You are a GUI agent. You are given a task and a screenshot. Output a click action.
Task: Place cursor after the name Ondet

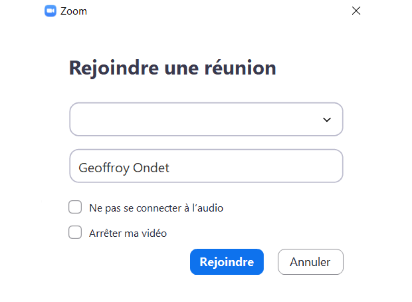tap(170, 168)
